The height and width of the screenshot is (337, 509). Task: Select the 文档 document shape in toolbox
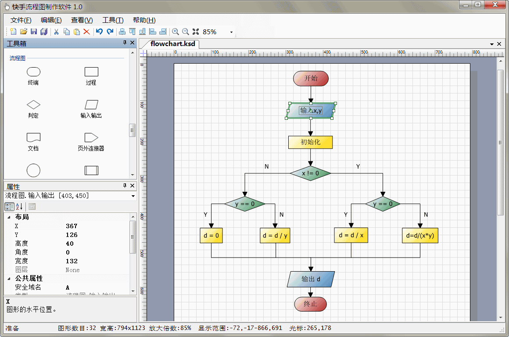point(33,142)
